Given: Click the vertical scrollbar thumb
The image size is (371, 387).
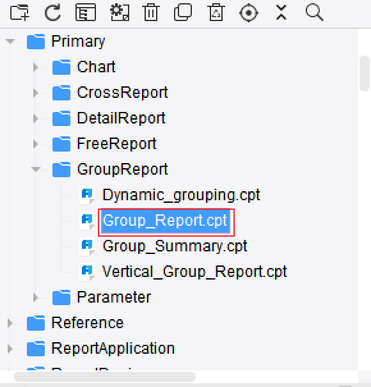Looking at the screenshot, I should pyautogui.click(x=365, y=74).
